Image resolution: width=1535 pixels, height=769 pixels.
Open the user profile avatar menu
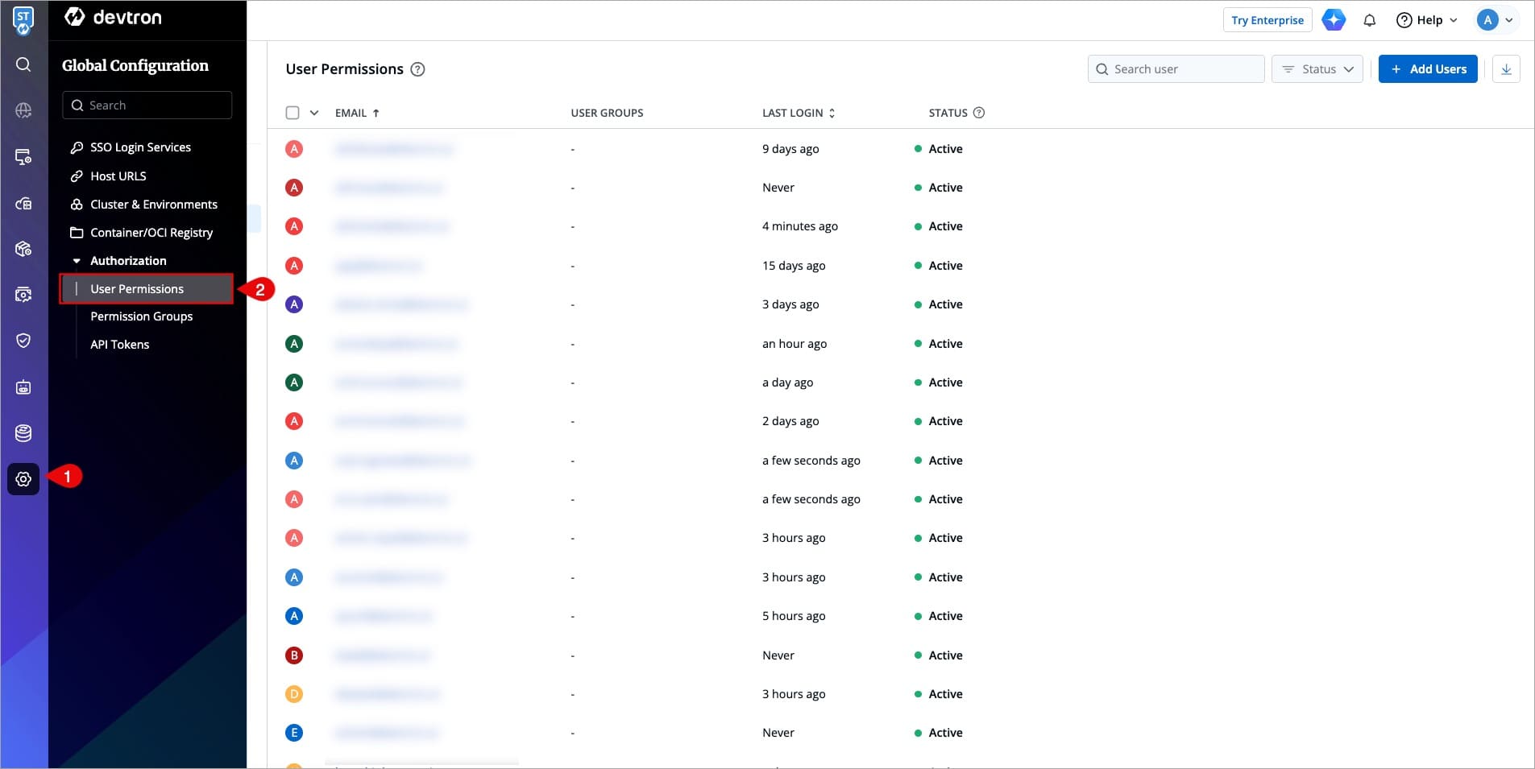tap(1495, 20)
